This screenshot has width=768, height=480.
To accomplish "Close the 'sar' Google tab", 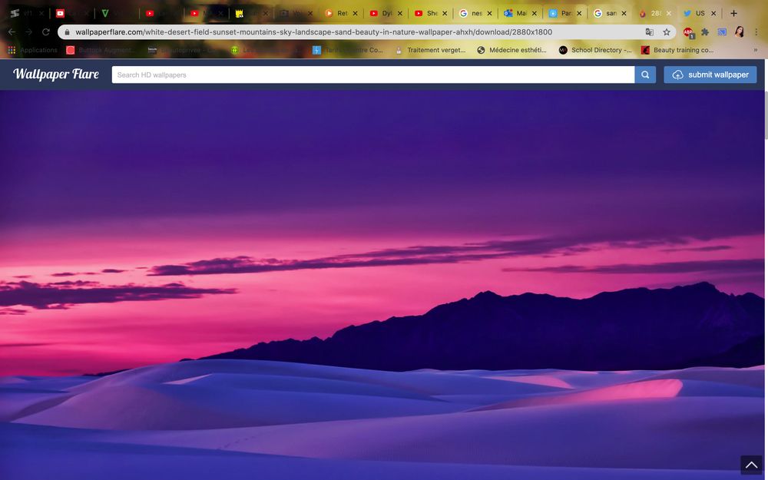I will click(624, 13).
